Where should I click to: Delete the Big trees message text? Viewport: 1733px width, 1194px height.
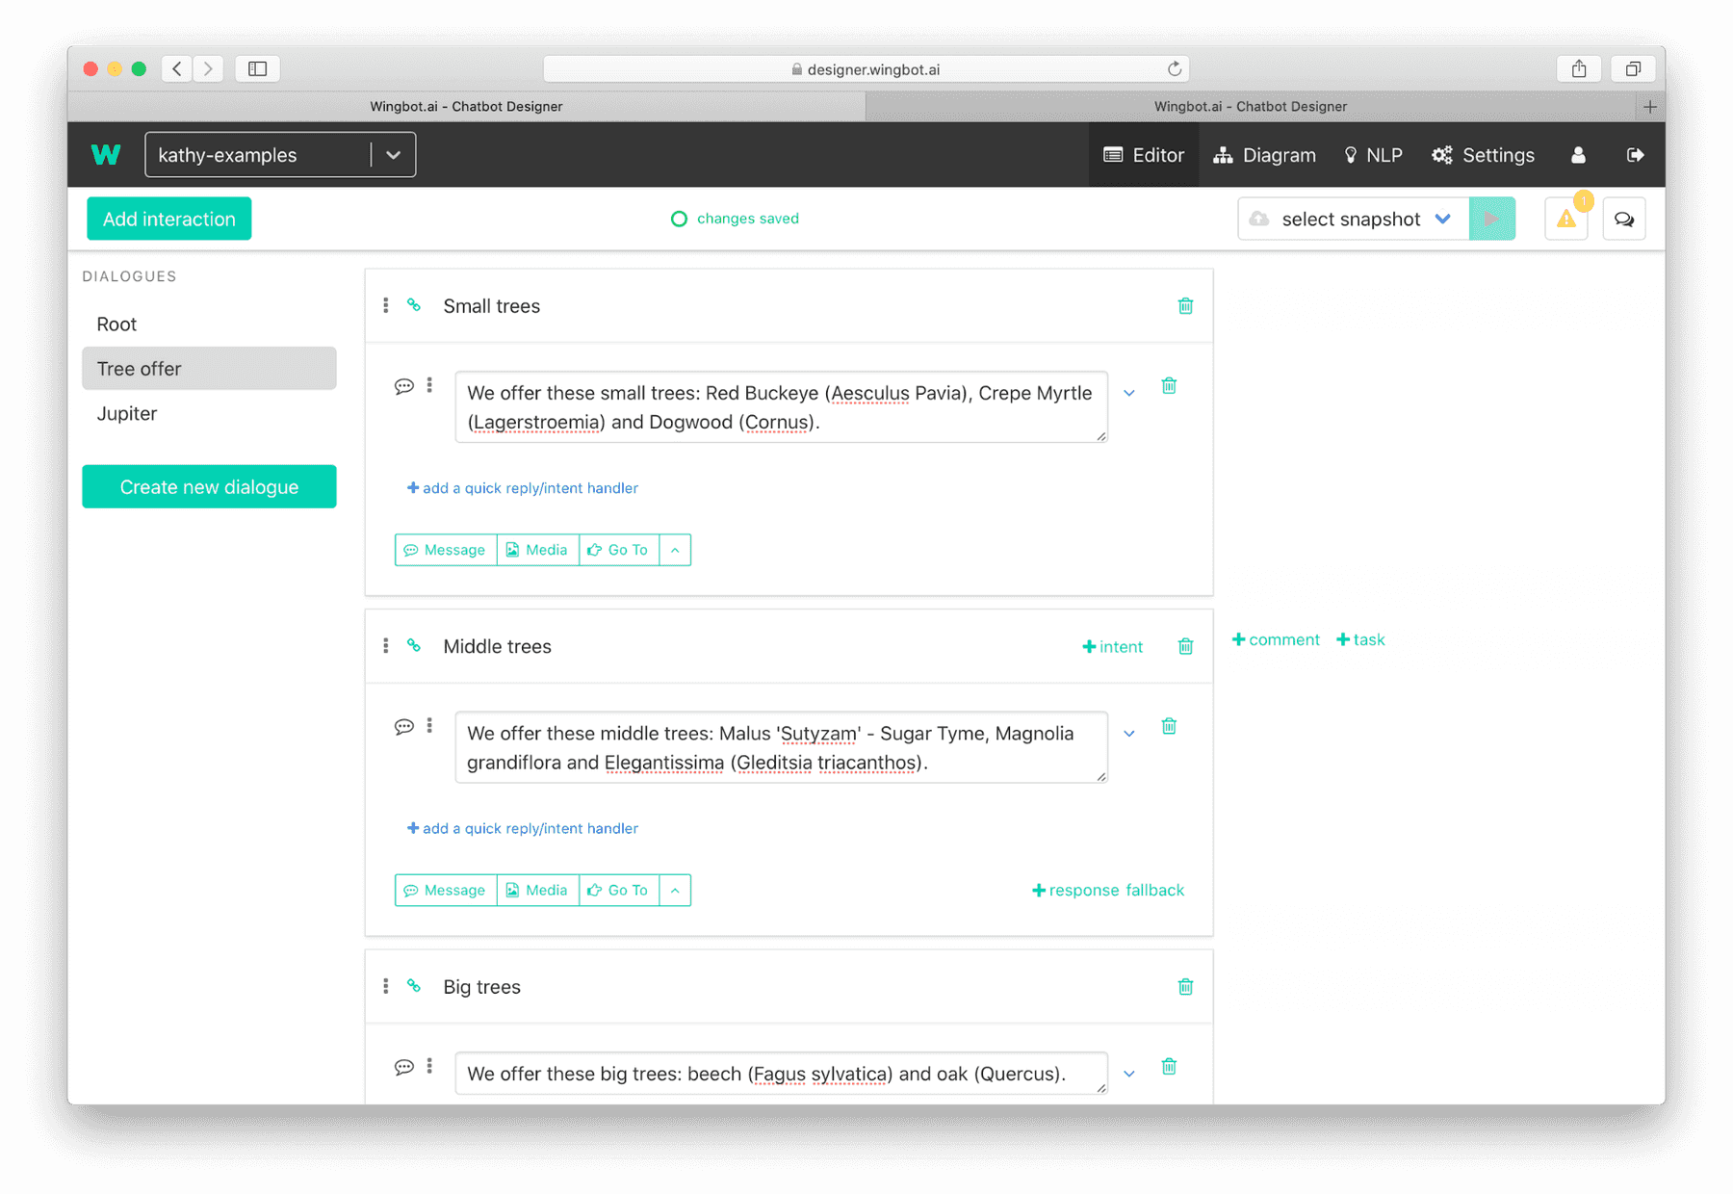[1169, 1066]
